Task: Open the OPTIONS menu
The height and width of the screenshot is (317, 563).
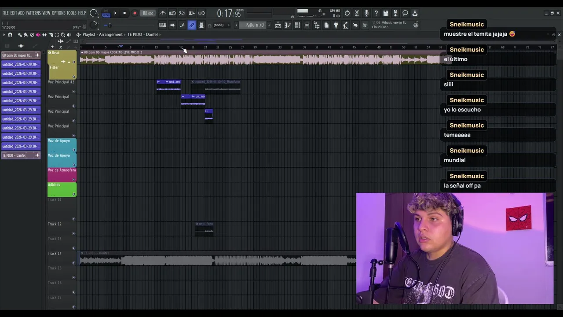Action: pos(58,13)
